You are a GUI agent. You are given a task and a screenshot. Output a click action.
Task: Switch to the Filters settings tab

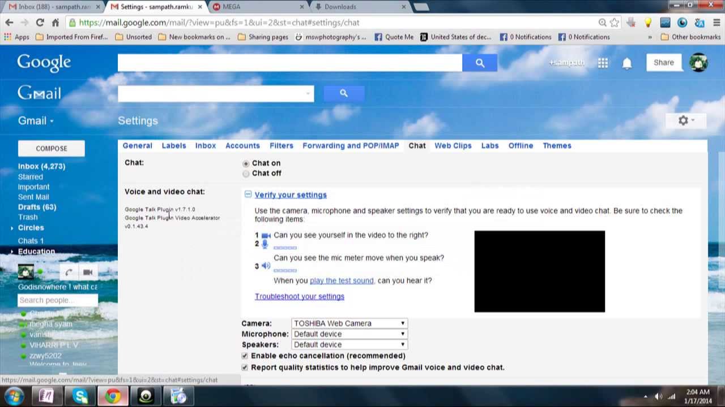click(x=282, y=146)
